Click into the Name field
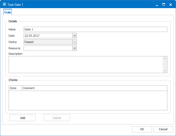 [x=95, y=29]
